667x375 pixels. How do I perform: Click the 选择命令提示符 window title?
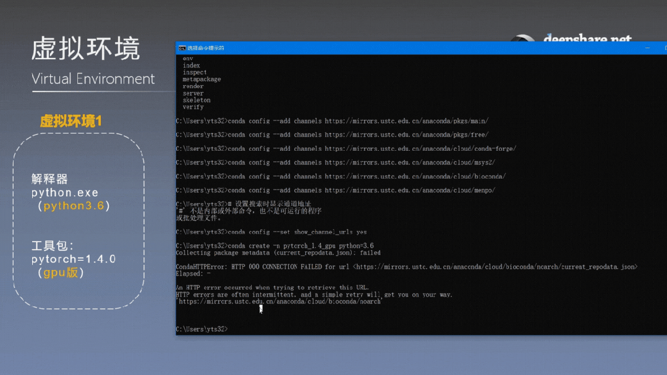tap(205, 48)
